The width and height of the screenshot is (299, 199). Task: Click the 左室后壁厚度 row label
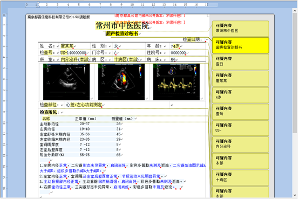[51, 150]
